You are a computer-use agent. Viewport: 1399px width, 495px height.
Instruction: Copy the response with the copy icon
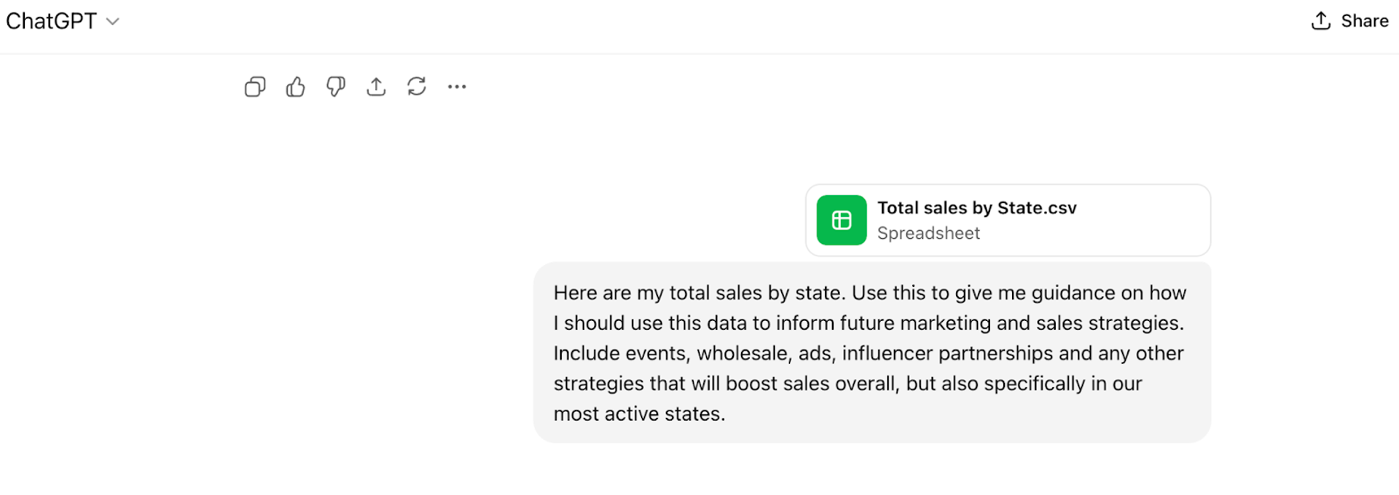[x=255, y=87]
